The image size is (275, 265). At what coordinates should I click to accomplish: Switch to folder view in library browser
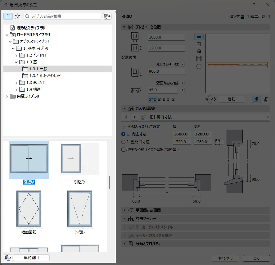(8, 16)
